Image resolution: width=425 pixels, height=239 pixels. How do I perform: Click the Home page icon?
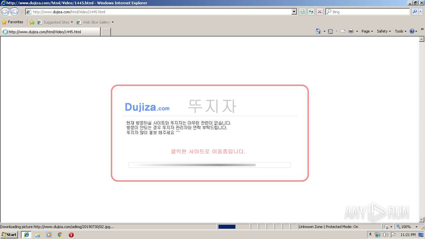[318, 31]
